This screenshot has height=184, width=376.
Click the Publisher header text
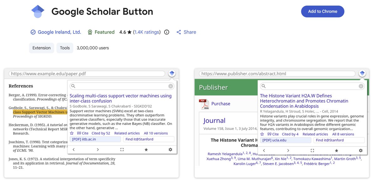point(213,87)
